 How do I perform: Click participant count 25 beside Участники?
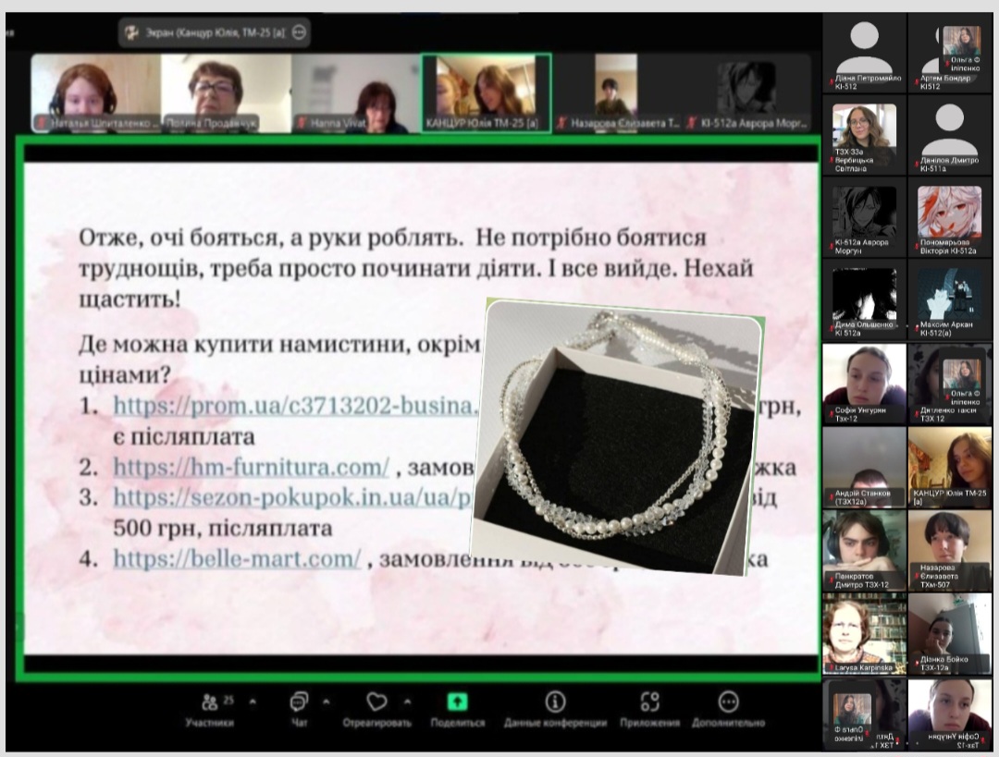(228, 700)
